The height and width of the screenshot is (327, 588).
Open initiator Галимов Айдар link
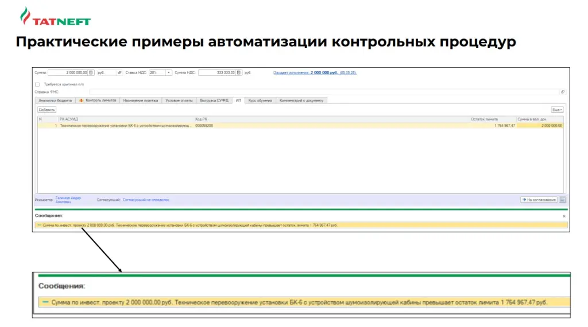[x=68, y=200]
